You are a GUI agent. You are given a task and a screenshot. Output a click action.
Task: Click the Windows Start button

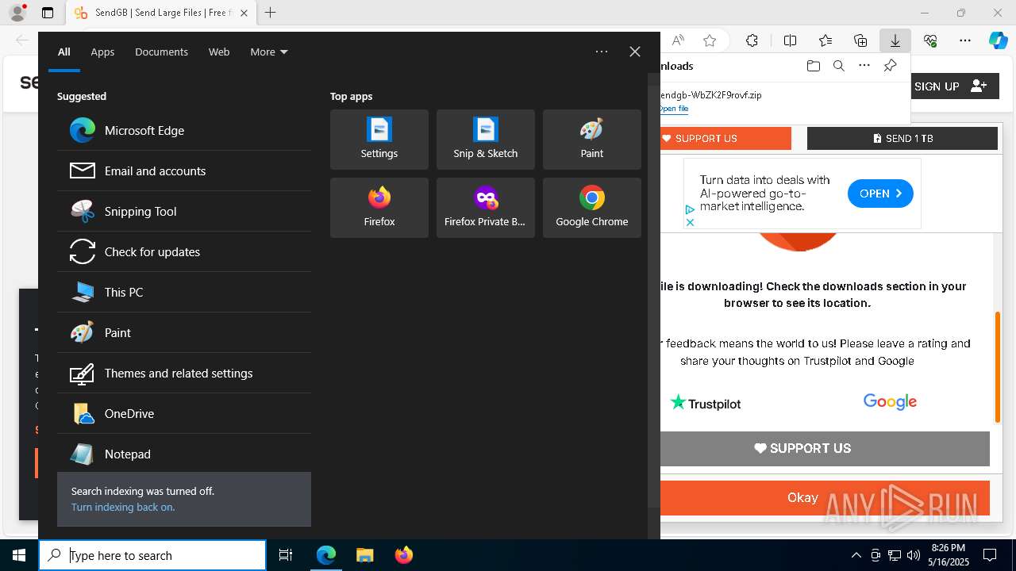click(19, 555)
